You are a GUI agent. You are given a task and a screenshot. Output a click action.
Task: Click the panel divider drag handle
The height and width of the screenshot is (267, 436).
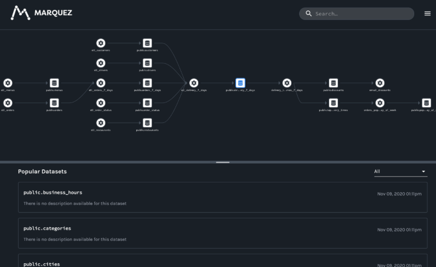point(223,162)
